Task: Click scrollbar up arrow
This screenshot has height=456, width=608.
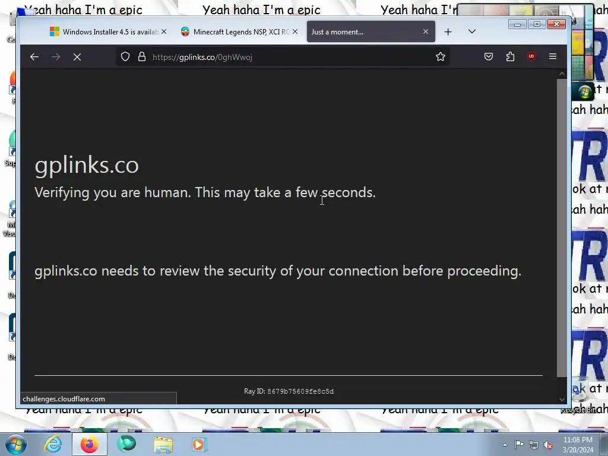Action: pos(562,74)
